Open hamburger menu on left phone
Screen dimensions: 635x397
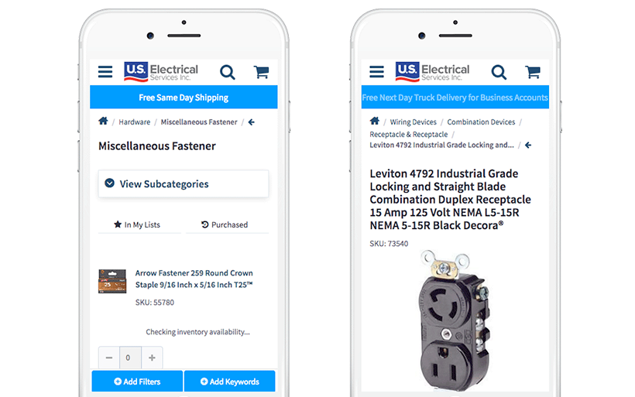(x=105, y=72)
